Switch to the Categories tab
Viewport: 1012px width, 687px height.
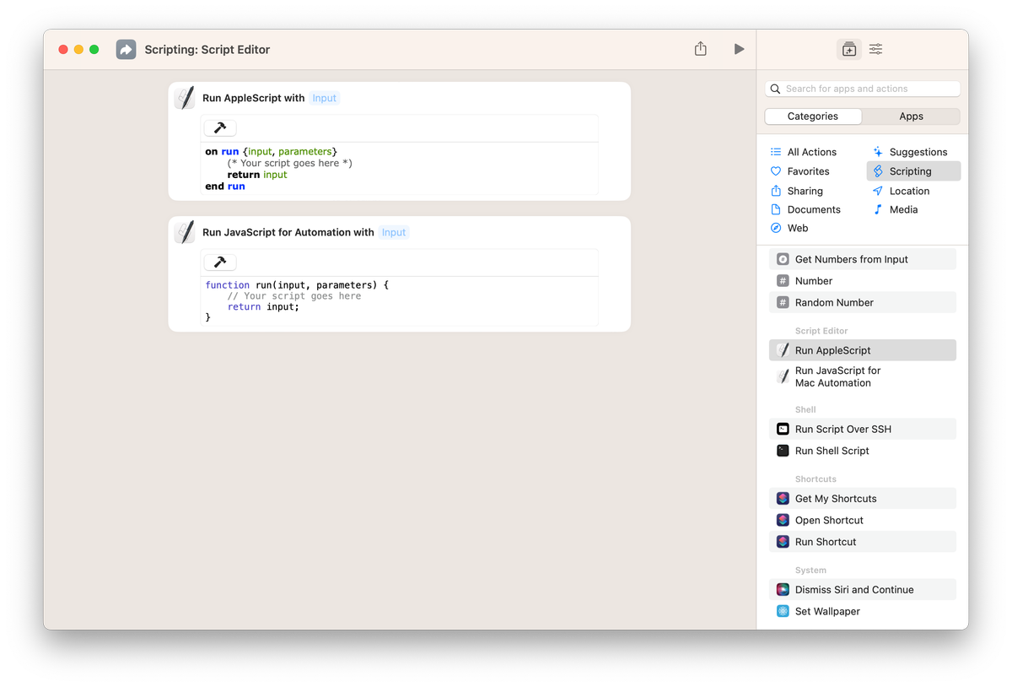tap(812, 116)
